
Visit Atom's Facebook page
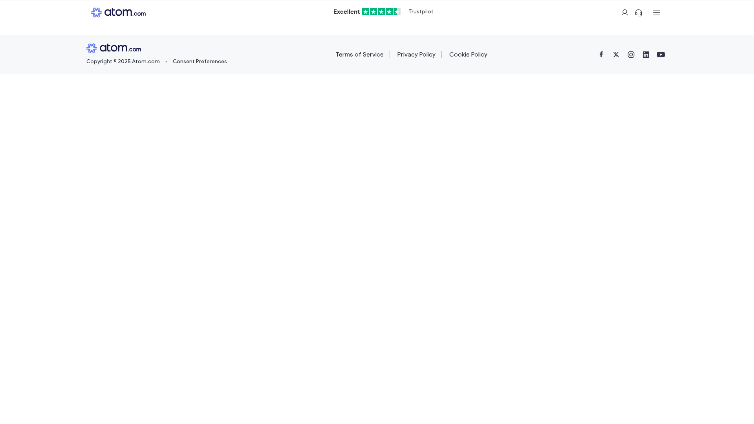[x=601, y=55]
